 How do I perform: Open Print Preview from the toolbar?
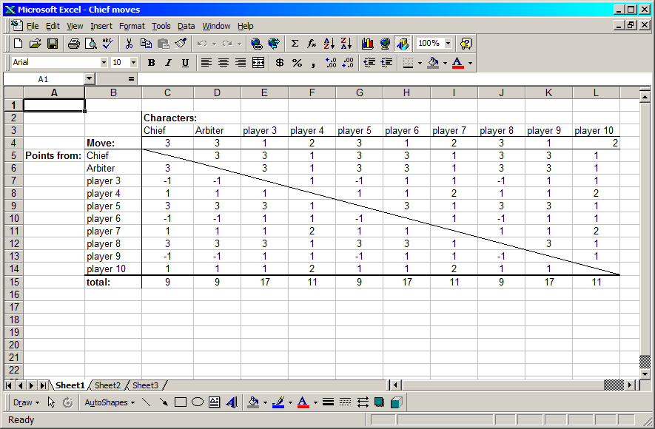click(x=90, y=44)
